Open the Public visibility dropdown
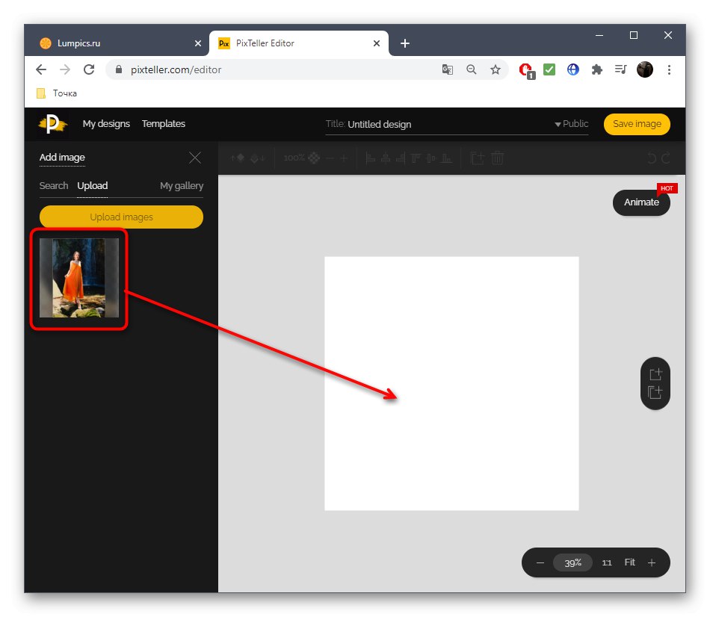Viewport: 710px width, 617px height. (572, 124)
